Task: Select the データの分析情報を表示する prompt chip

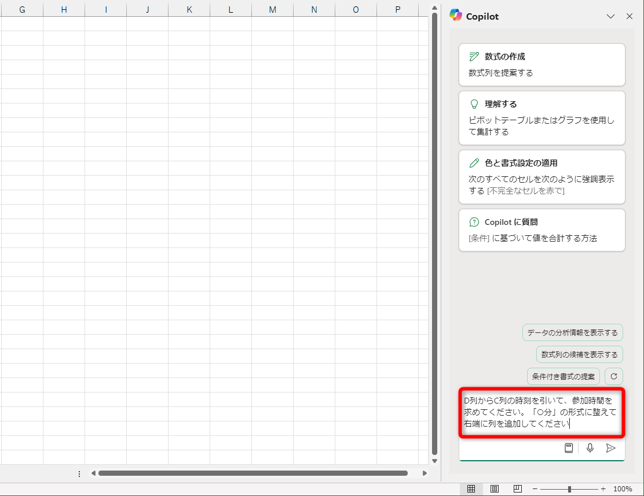Action: point(573,332)
